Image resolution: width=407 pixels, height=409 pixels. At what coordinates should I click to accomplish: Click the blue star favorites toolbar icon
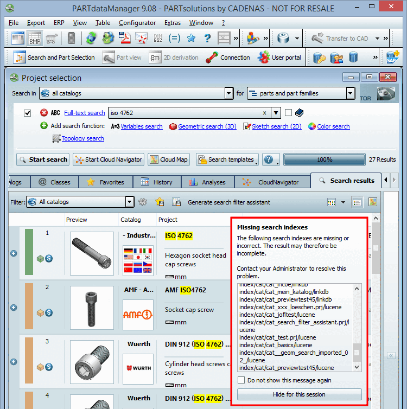click(x=191, y=39)
